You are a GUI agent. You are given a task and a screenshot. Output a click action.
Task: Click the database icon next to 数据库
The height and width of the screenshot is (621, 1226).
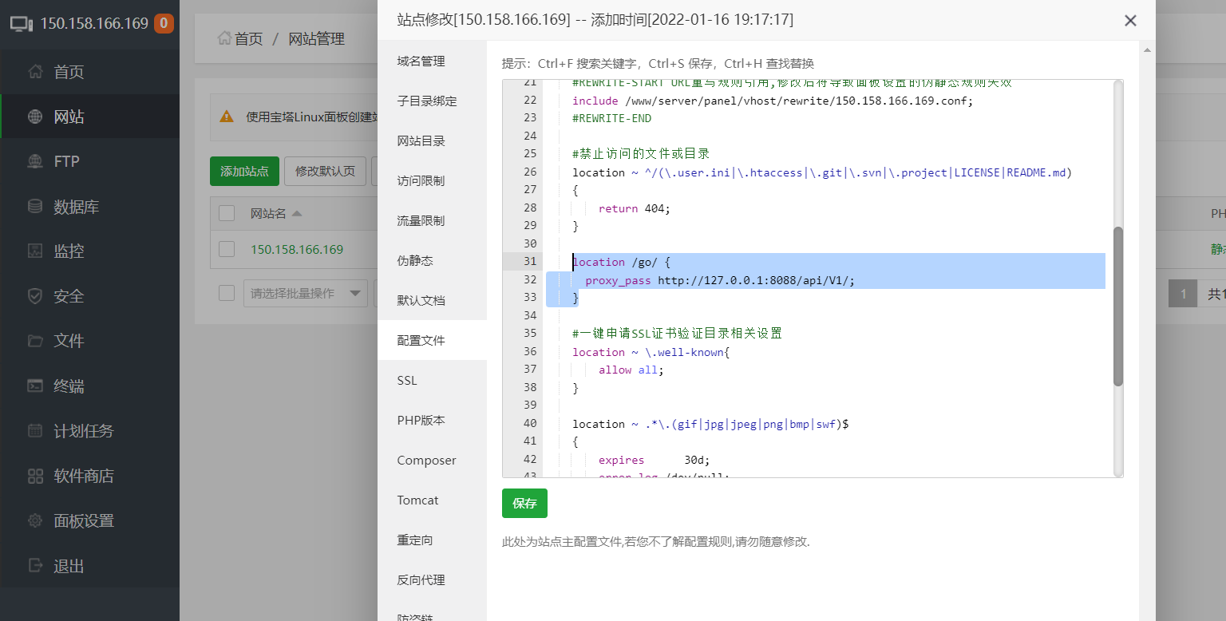[x=34, y=207]
